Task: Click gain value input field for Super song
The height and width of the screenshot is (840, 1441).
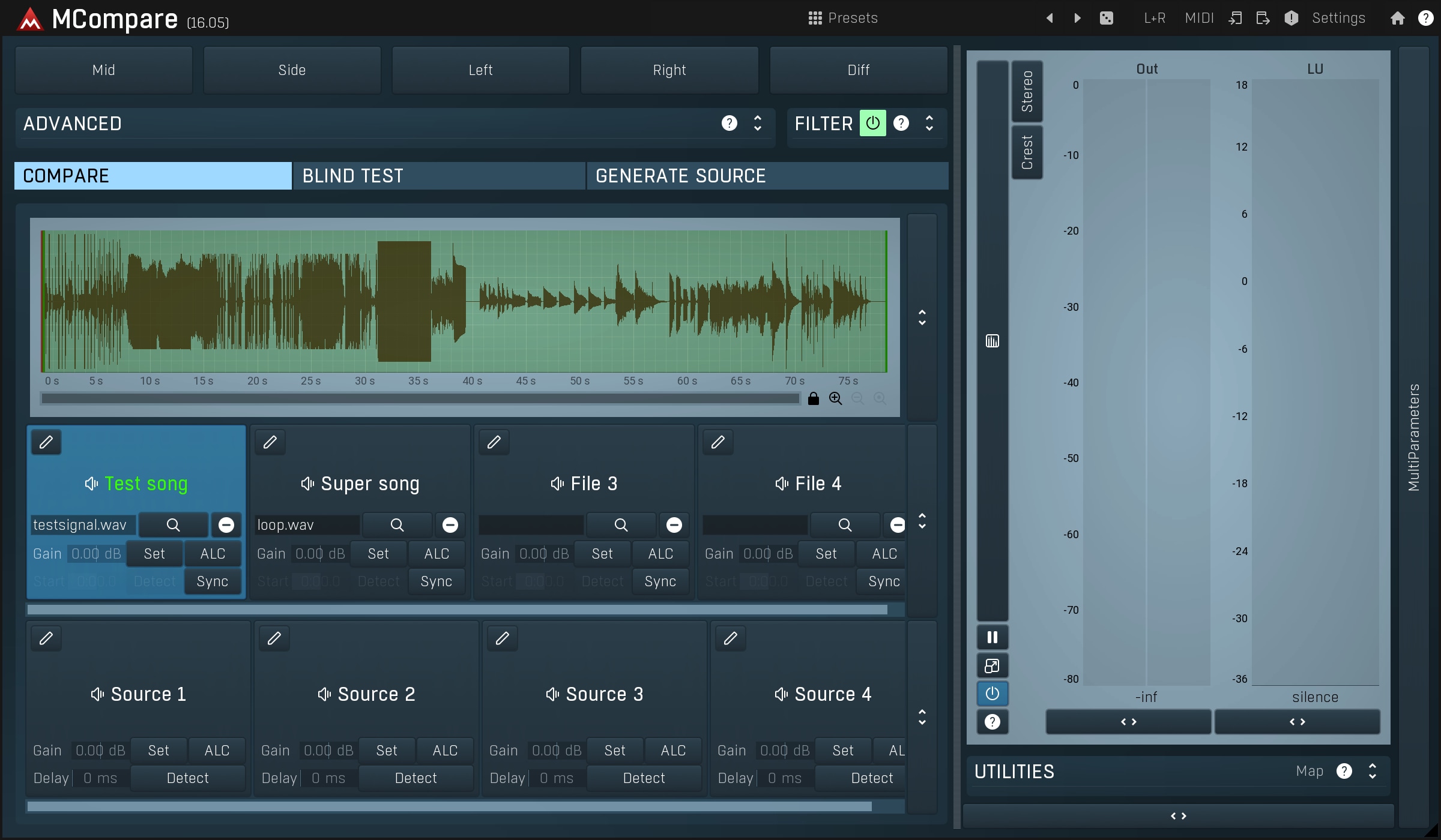Action: (x=321, y=553)
